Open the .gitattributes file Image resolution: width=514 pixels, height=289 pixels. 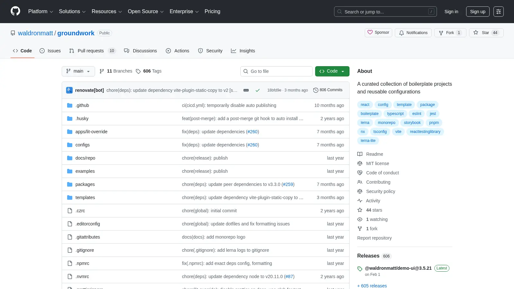coord(88,237)
